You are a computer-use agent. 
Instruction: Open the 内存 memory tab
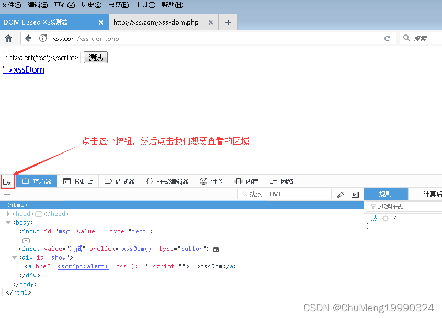point(247,182)
